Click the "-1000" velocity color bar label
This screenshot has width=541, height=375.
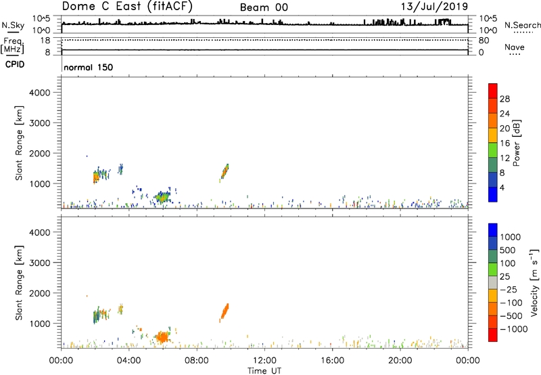tap(514, 329)
